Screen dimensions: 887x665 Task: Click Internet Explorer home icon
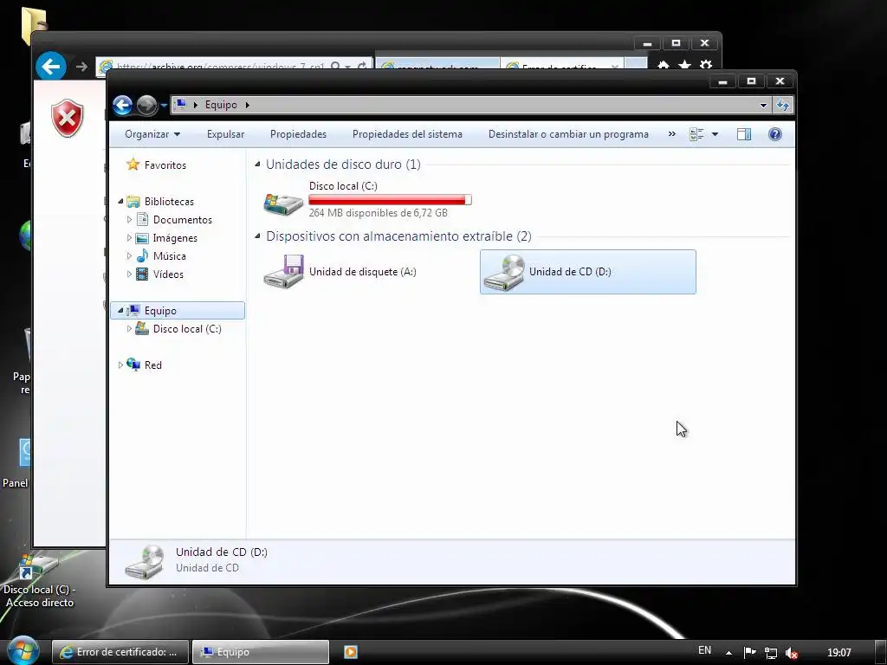tap(664, 65)
